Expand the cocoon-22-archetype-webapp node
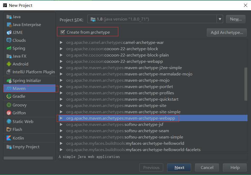 61,61
